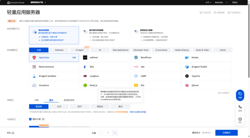
Task: Open the customer service chat bubble
Action: pyautogui.click(x=240, y=95)
